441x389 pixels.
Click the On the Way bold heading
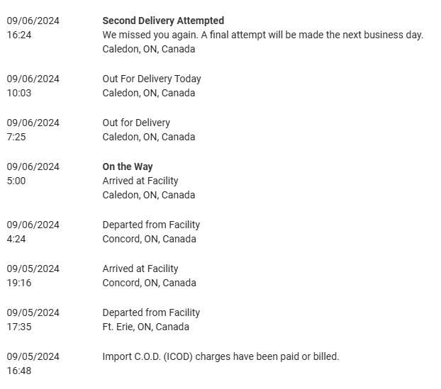[x=128, y=167]
